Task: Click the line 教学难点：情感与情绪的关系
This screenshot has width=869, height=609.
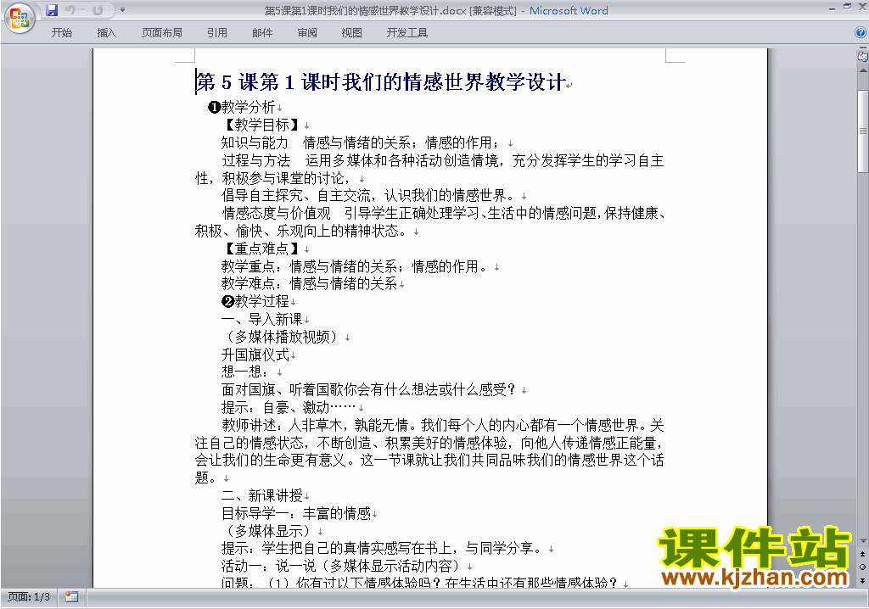Action: point(309,284)
